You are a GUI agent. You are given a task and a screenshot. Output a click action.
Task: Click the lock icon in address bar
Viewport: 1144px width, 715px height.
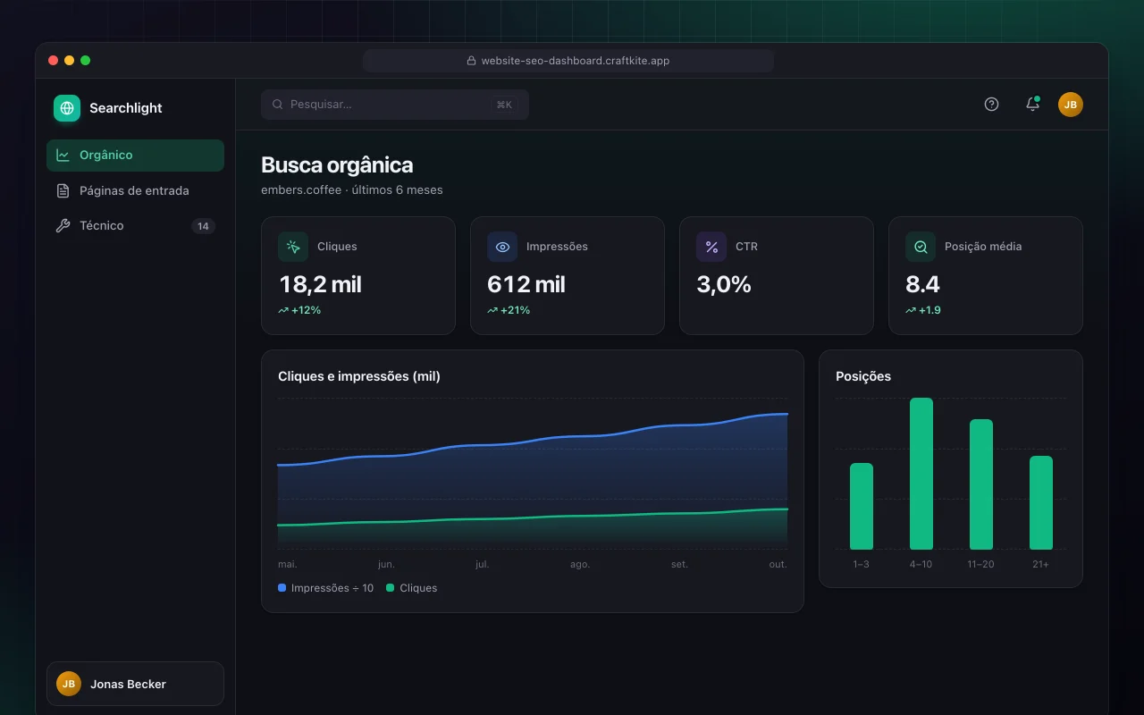(x=471, y=61)
